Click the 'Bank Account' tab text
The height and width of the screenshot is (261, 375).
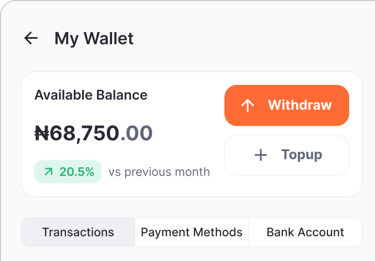(305, 232)
